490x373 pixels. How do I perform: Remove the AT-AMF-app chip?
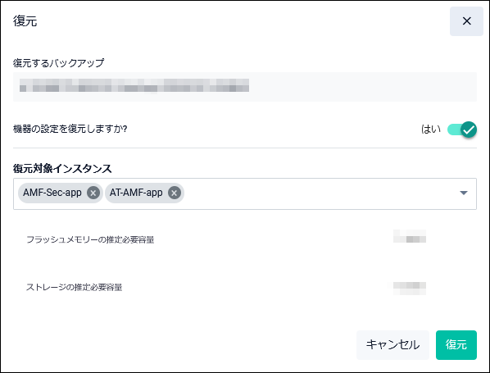click(x=175, y=193)
